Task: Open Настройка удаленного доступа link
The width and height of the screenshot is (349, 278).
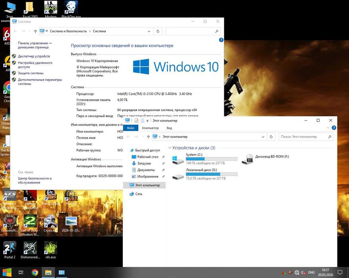Action: pos(35,65)
